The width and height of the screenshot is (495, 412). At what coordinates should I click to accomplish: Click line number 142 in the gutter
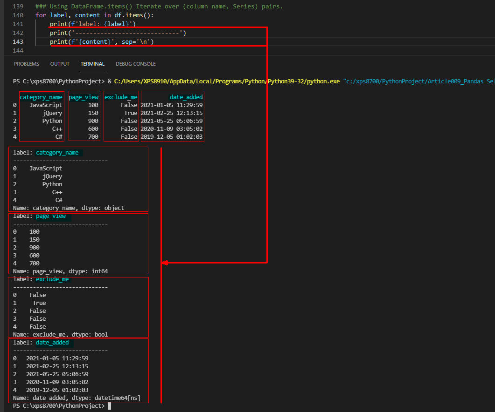pos(18,33)
